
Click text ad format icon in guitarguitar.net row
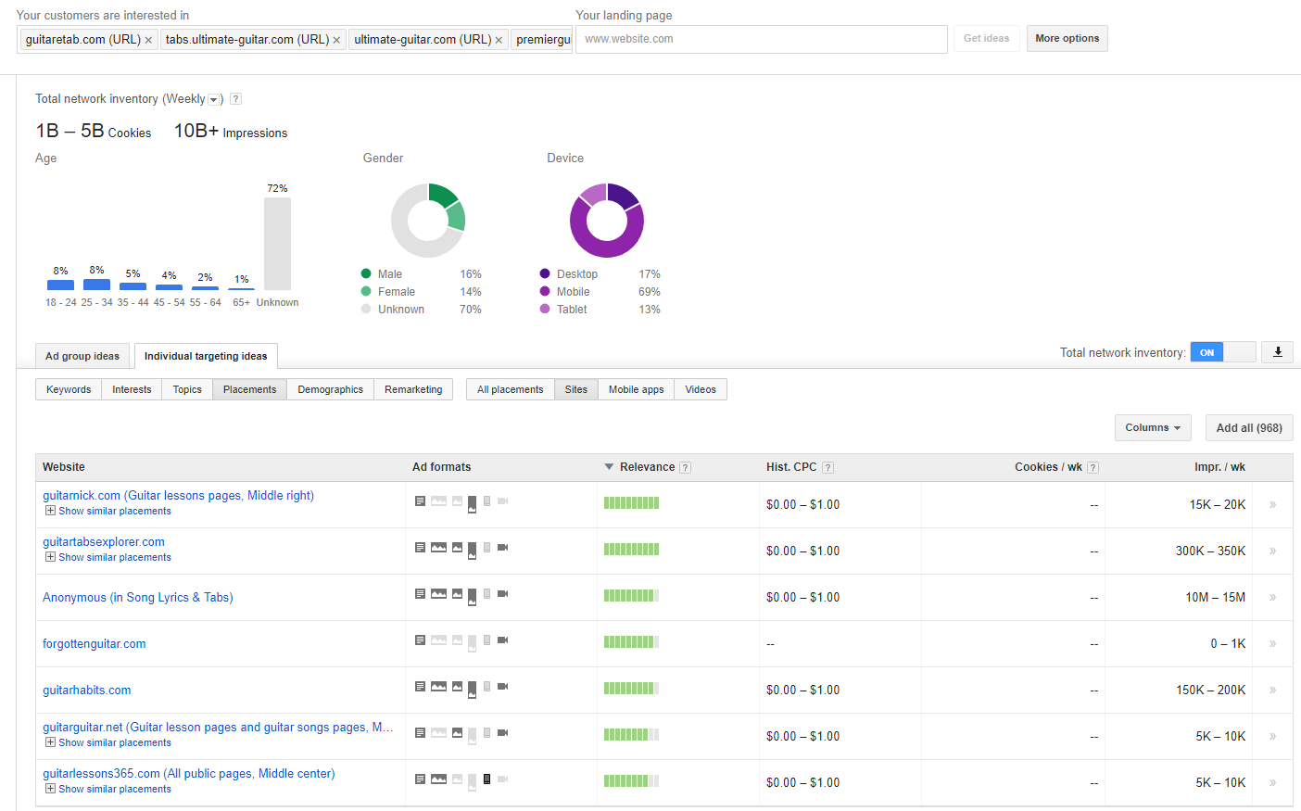(420, 732)
